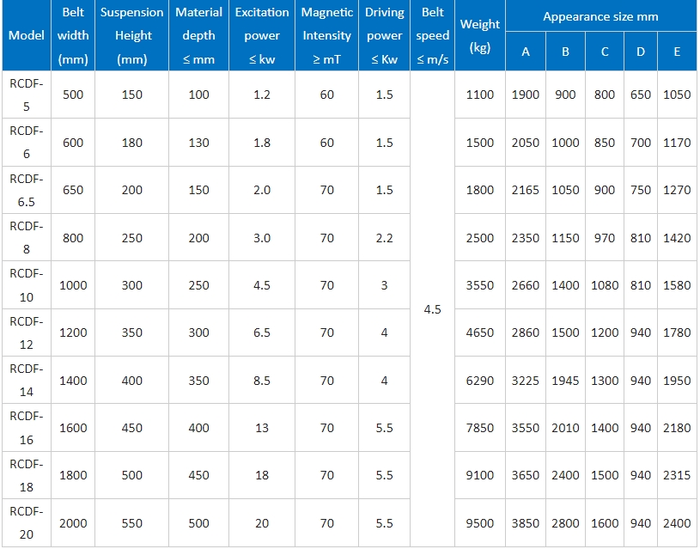700x549 pixels.
Task: Click weight 9100 in RCDF-18 row
Action: click(480, 475)
